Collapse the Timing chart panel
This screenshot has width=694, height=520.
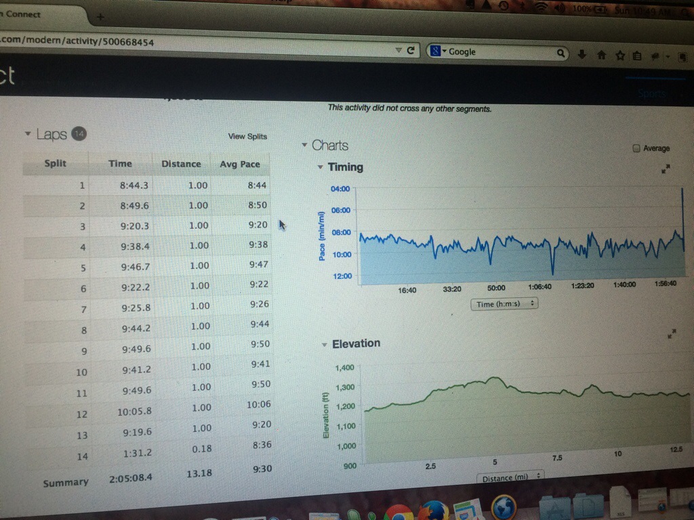click(320, 167)
